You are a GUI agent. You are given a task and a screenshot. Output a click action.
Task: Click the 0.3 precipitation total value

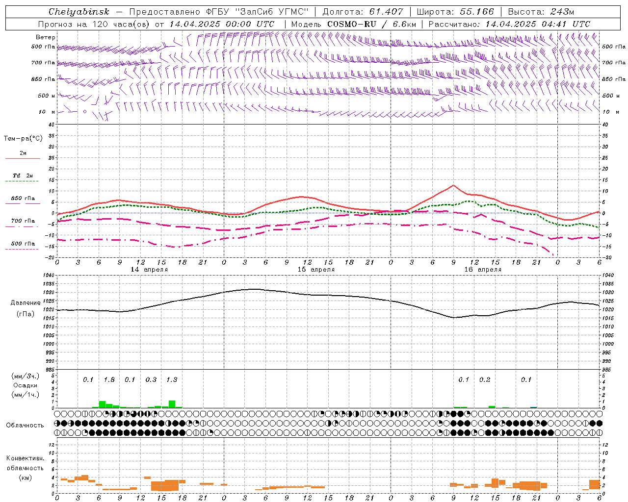pyautogui.click(x=151, y=380)
